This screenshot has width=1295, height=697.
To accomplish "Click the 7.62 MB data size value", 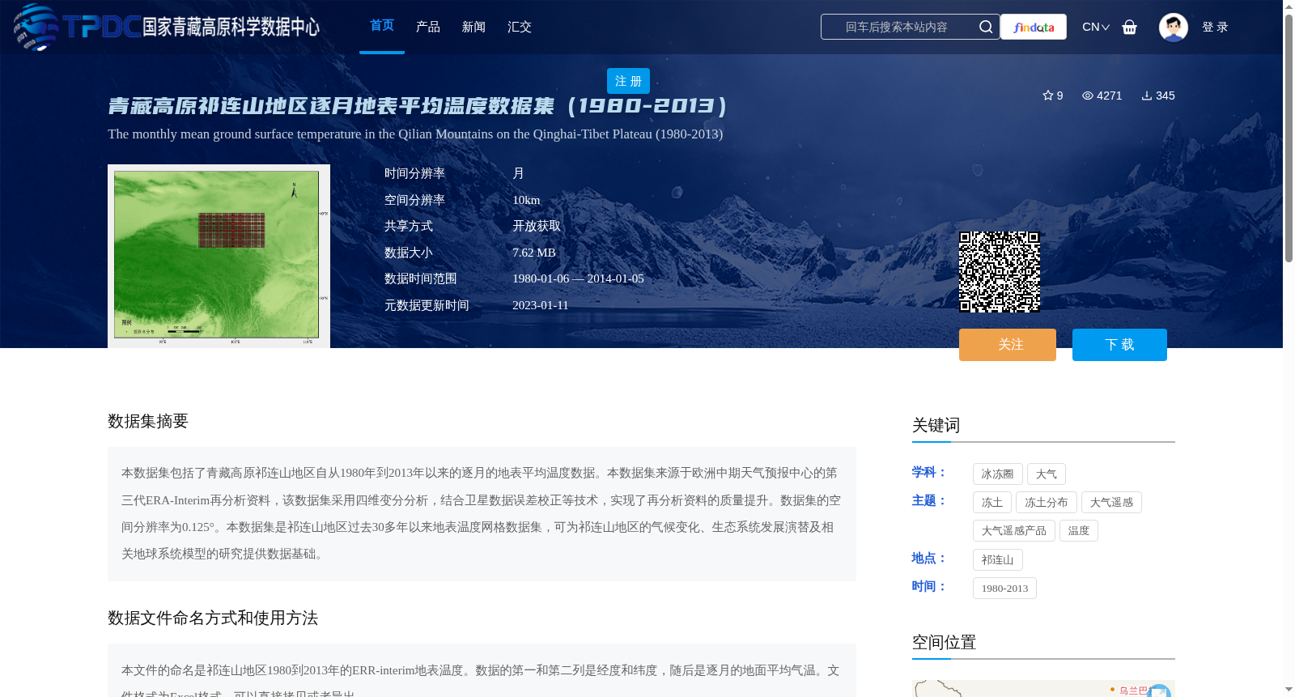I will pos(534,253).
